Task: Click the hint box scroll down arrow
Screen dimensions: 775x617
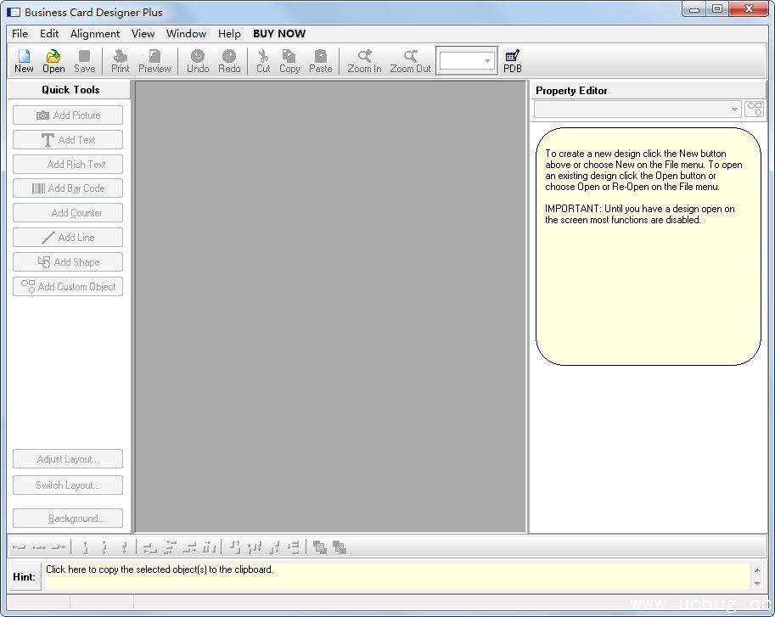Action: click(757, 584)
